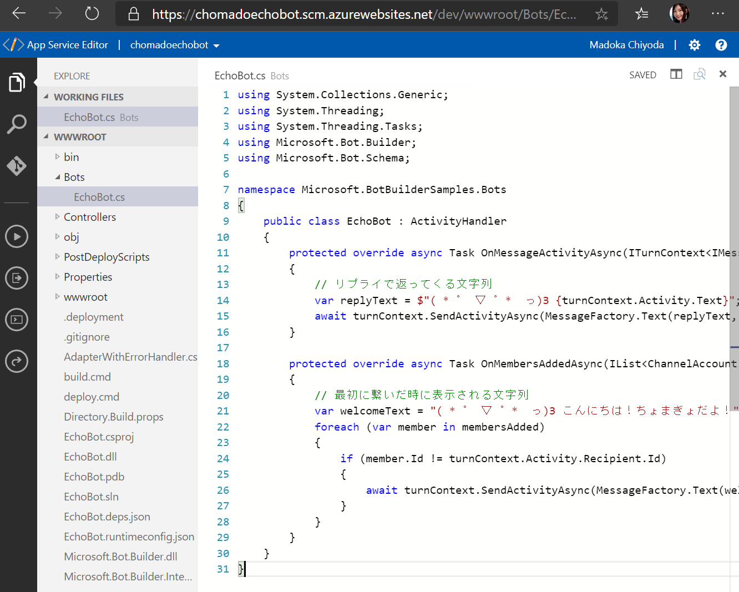Select EchoBot.csproj in file tree

coord(99,437)
